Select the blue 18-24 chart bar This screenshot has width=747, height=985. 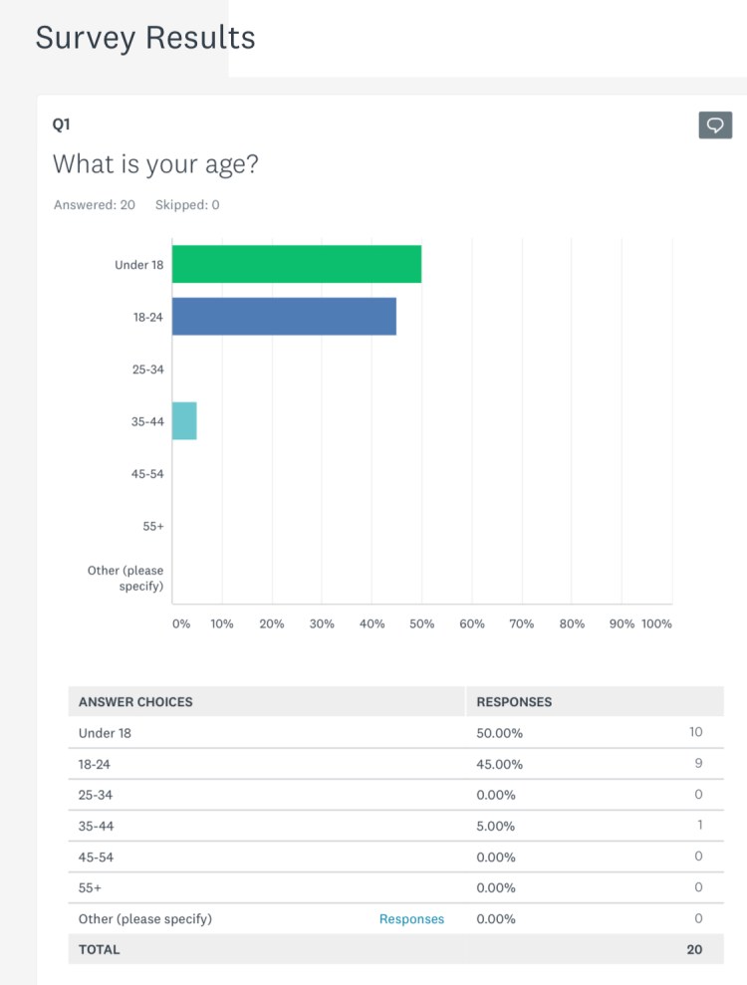click(284, 316)
